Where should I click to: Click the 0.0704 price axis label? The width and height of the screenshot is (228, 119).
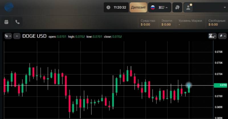tap(219, 74)
